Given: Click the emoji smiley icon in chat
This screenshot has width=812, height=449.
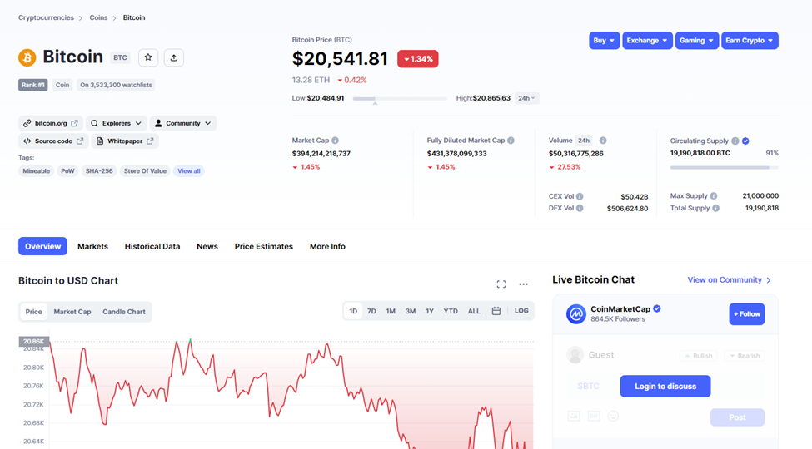Looking at the screenshot, I should tap(613, 416).
